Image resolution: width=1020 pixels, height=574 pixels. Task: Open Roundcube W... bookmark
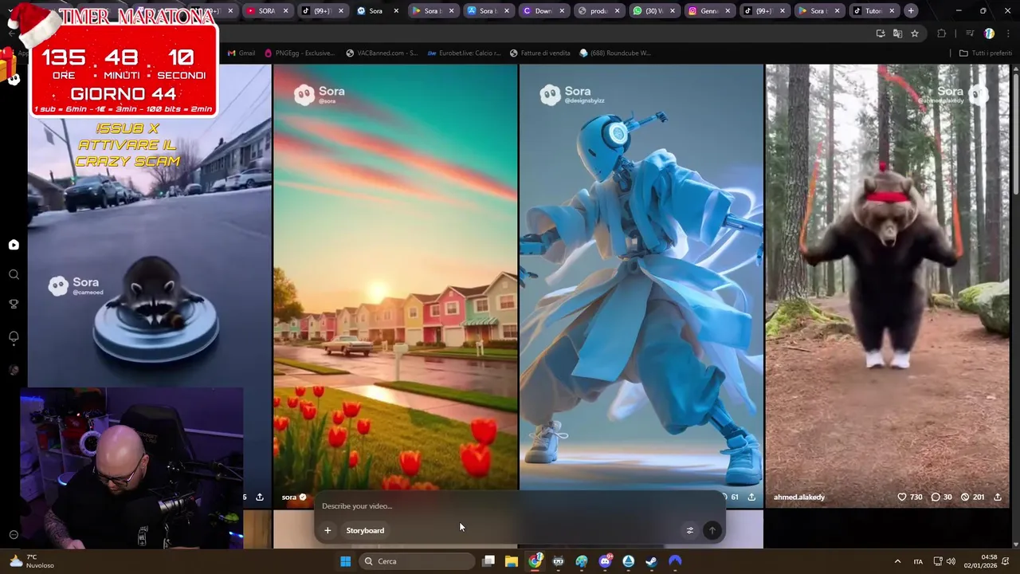click(x=615, y=53)
